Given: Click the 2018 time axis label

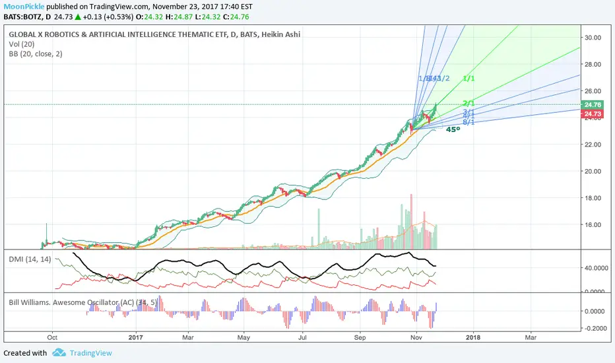Looking at the screenshot, I should click(473, 337).
